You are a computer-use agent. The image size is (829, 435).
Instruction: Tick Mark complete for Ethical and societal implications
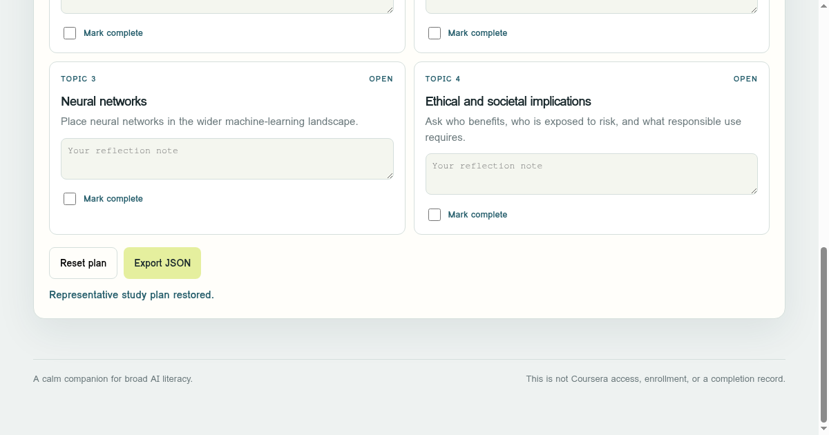coord(435,215)
